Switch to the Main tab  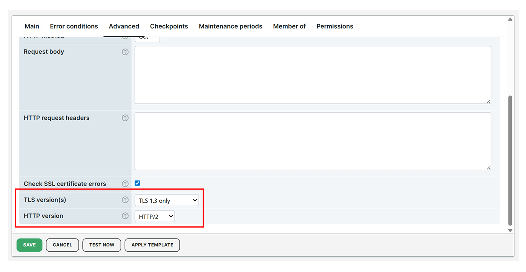[31, 26]
